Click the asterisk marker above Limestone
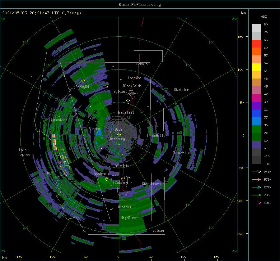The image size is (280, 261). pos(59,117)
